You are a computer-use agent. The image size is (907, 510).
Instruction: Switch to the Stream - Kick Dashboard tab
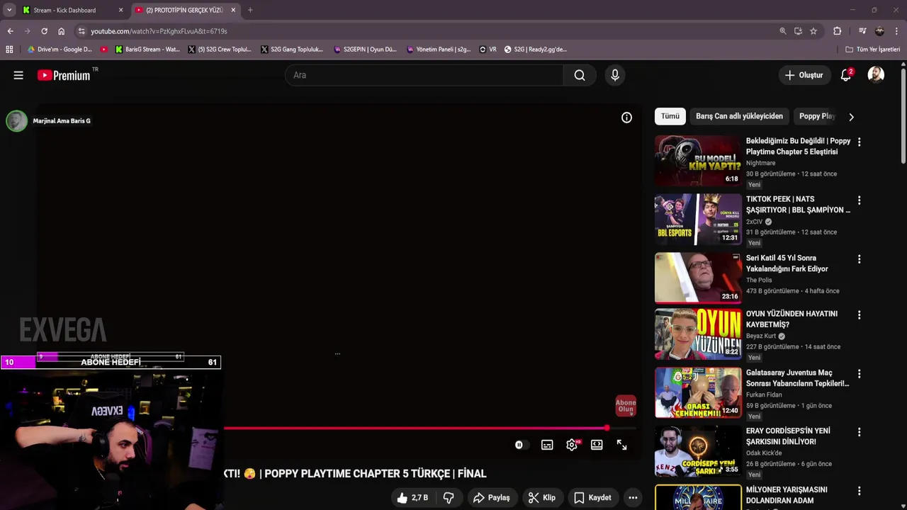pyautogui.click(x=72, y=10)
